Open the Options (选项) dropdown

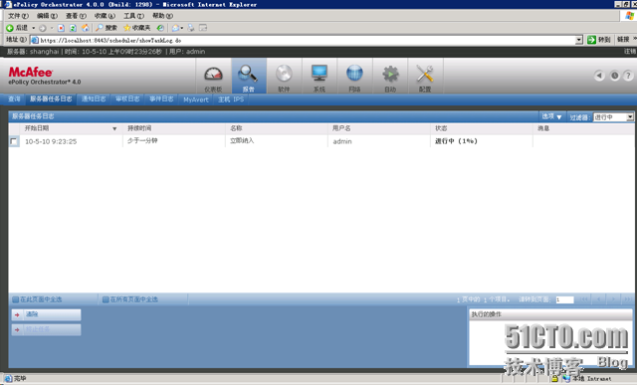551,116
